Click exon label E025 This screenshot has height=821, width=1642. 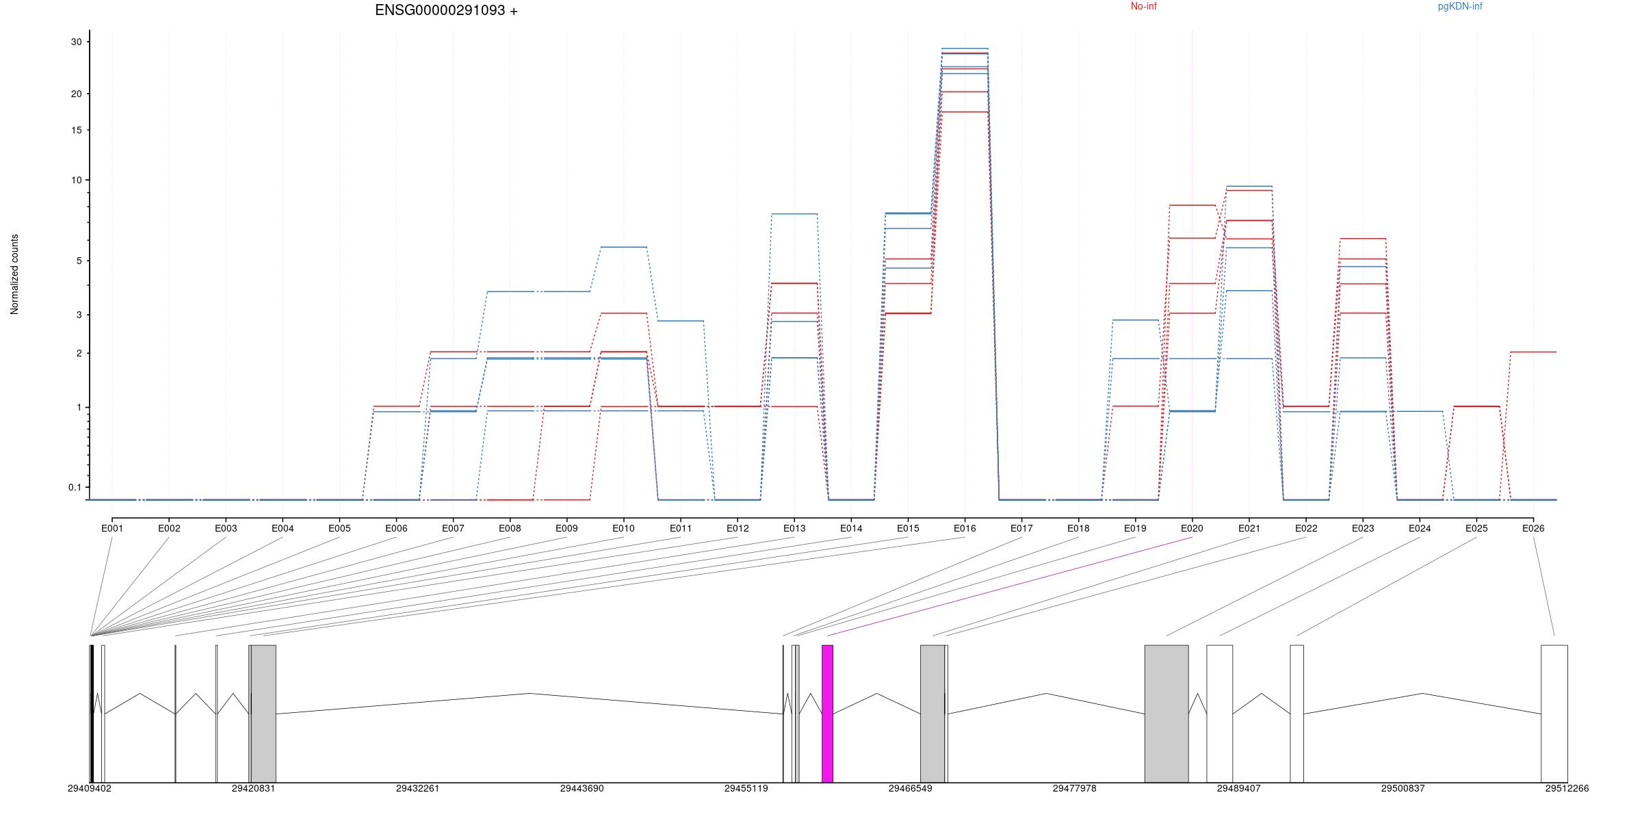tap(1476, 528)
